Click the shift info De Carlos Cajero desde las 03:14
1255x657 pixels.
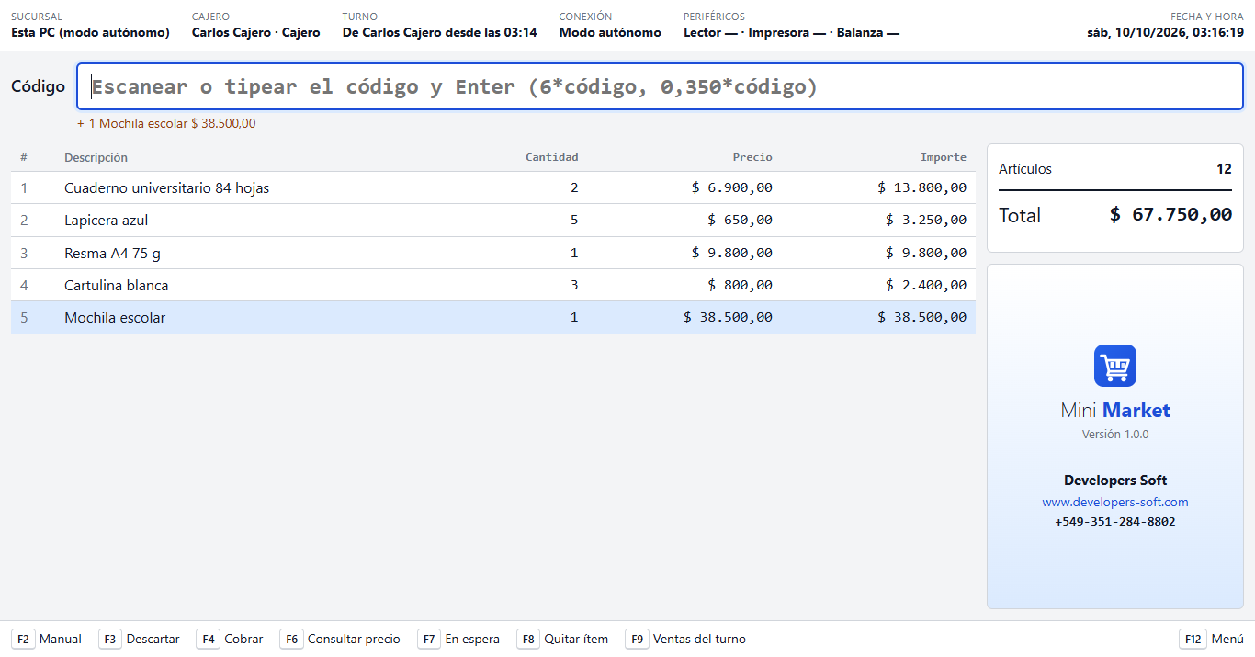tap(440, 32)
